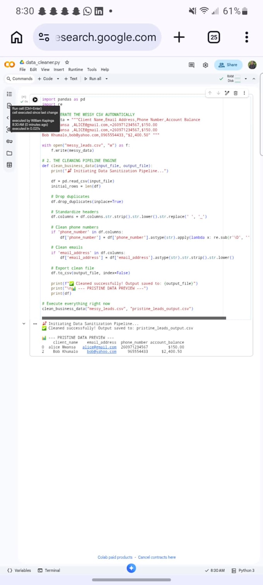Click the Python 3 runtime indicator
Screen dimensions: 263x585
(x=243, y=571)
